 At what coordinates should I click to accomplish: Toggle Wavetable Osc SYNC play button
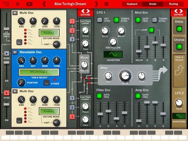(x=7, y=53)
